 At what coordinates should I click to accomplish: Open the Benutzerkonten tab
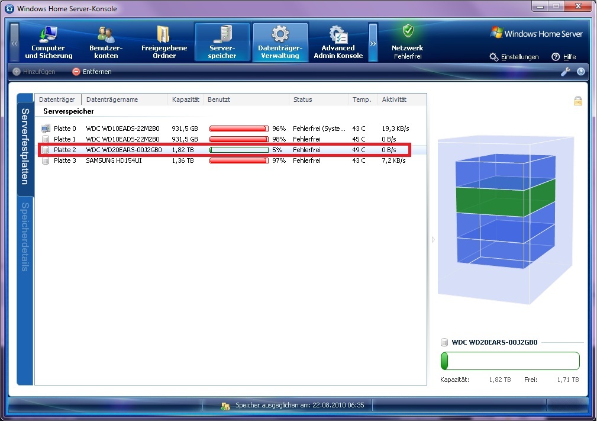106,43
